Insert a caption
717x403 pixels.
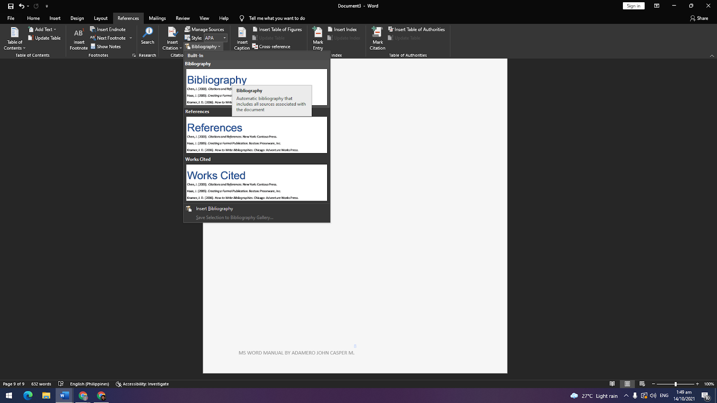click(x=242, y=38)
